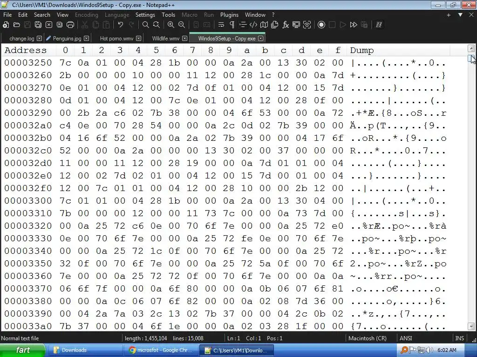
Task: Toggle the HEX-Editor view toolbar icon
Action: pyautogui.click(x=379, y=25)
